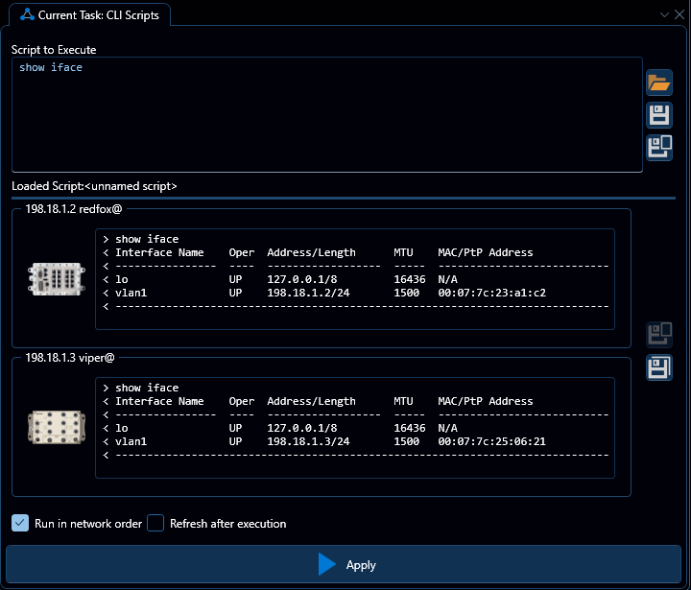This screenshot has height=590, width=691.
Task: Click the Loaded Script unnamed script label
Action: tap(94, 186)
